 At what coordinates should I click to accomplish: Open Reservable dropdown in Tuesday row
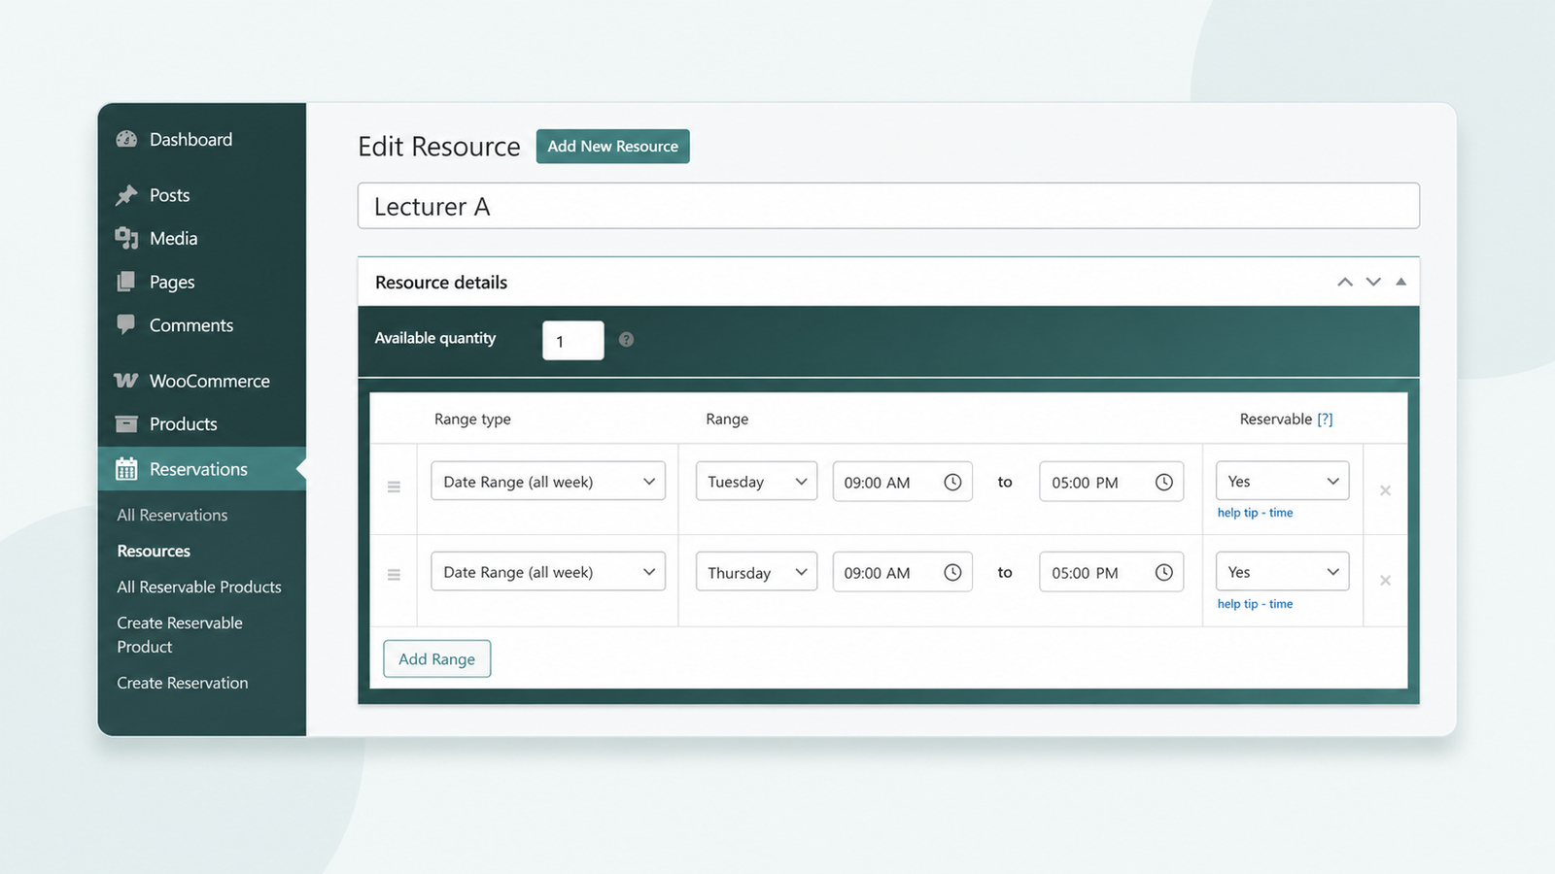(x=1283, y=481)
